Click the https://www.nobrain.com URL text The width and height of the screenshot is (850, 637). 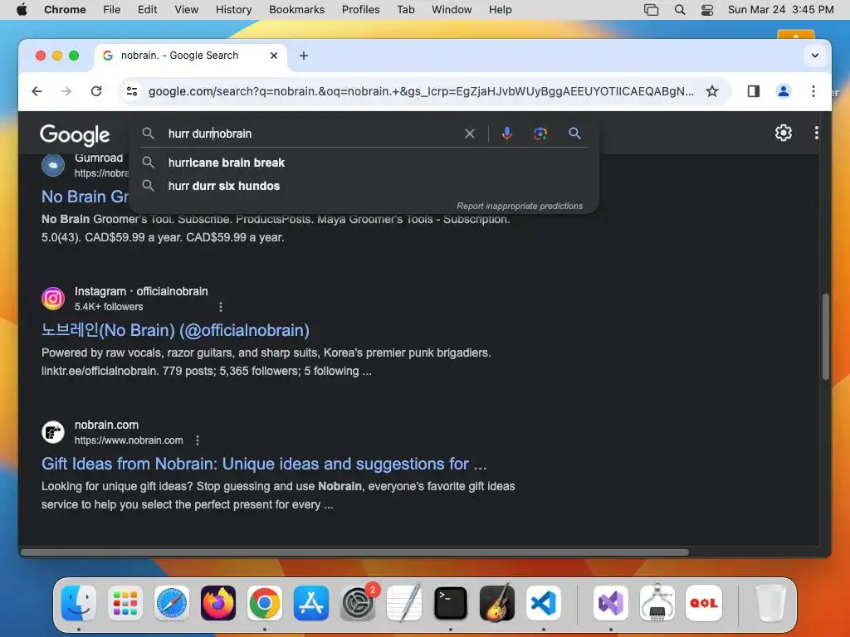click(129, 440)
